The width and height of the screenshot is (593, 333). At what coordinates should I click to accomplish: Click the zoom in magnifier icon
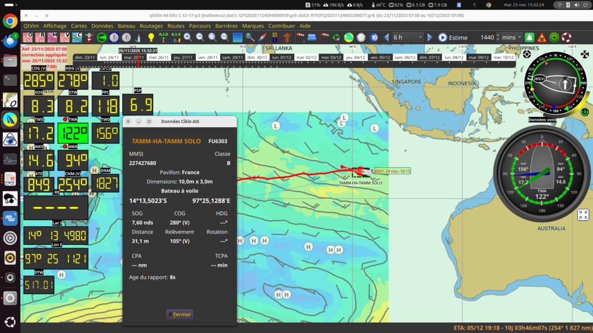point(188,37)
